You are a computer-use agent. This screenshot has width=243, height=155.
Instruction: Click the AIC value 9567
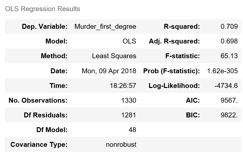click(x=229, y=100)
